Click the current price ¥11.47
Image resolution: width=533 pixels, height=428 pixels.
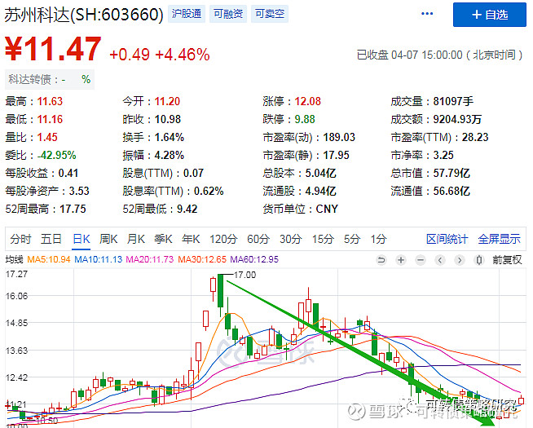pos(53,49)
